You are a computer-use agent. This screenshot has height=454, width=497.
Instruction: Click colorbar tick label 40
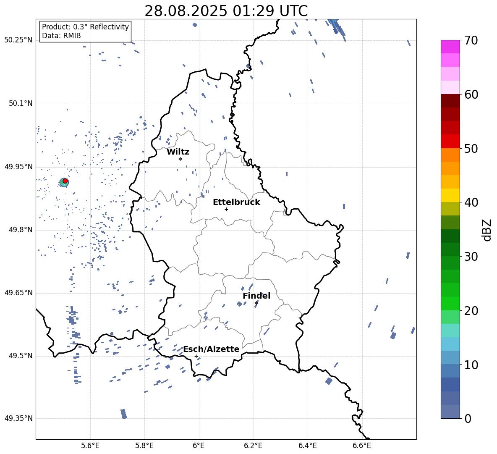pyautogui.click(x=471, y=202)
